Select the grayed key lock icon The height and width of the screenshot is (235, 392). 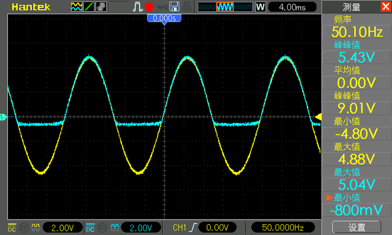point(162,7)
